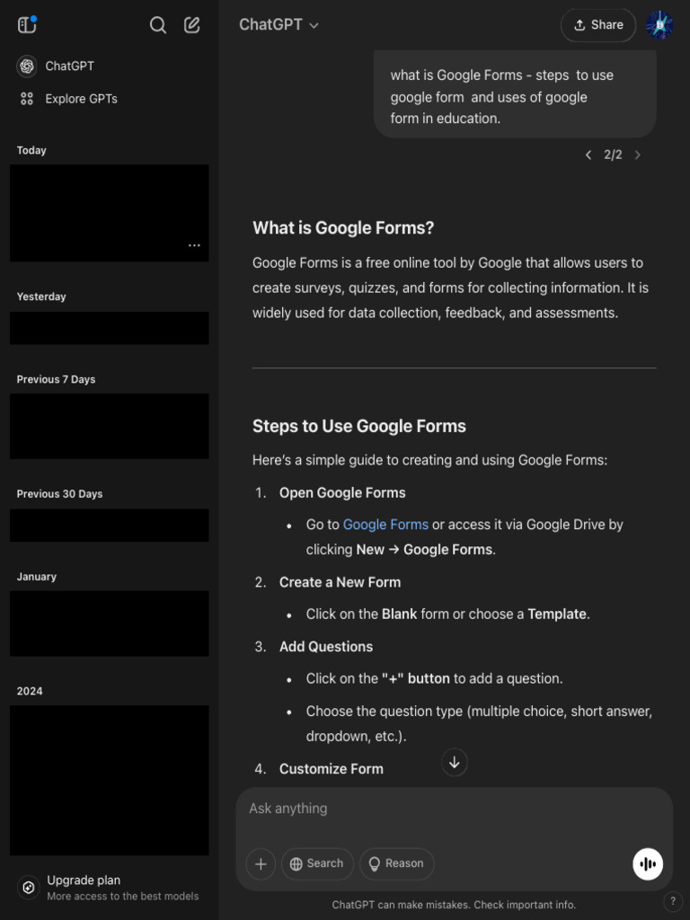Open the help question mark button

click(673, 901)
